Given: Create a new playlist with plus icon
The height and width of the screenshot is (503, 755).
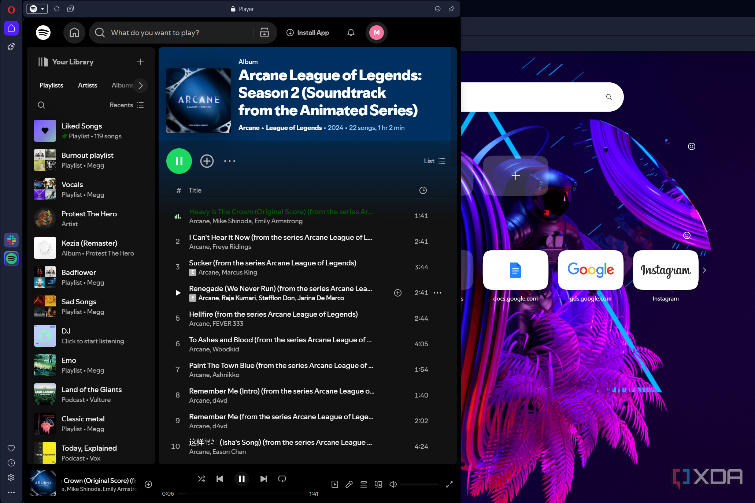Looking at the screenshot, I should pyautogui.click(x=140, y=62).
